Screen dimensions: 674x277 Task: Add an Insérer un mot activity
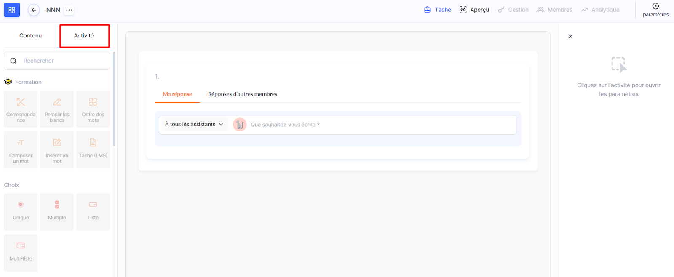pos(57,150)
